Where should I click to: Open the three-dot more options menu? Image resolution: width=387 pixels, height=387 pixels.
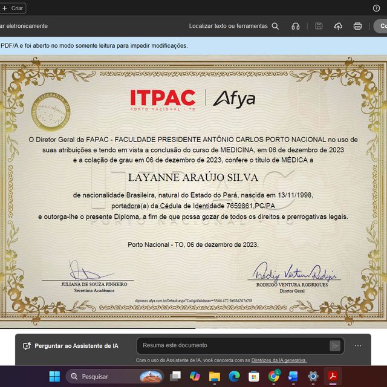pos(358,345)
